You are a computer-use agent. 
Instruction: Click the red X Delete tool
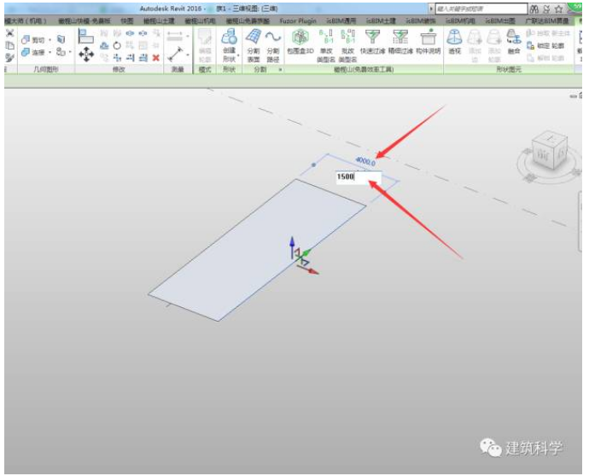tap(156, 57)
